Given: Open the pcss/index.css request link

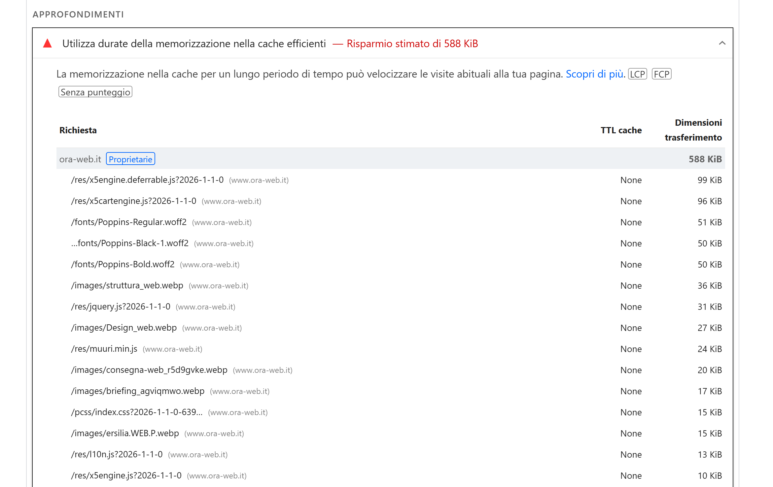Looking at the screenshot, I should [137, 412].
